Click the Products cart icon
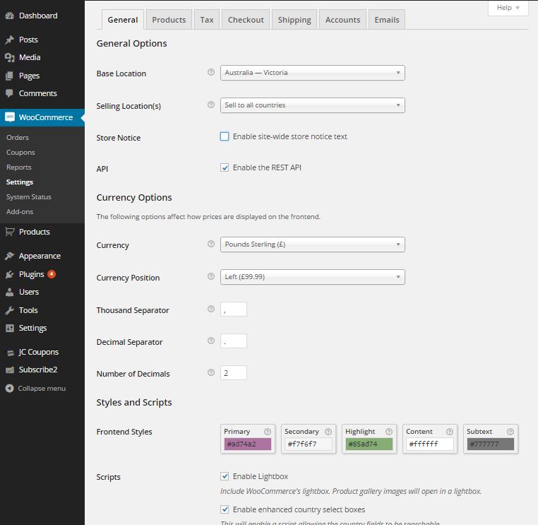Image resolution: width=538 pixels, height=525 pixels. [10, 232]
